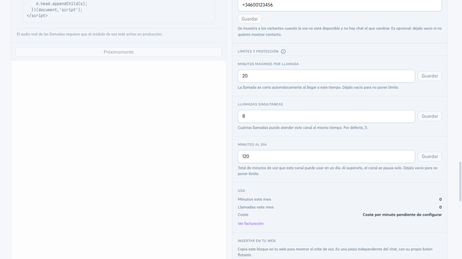462x259 pixels.
Task: Select the hint 'Se muestra a los visitantes'
Action: (340, 31)
